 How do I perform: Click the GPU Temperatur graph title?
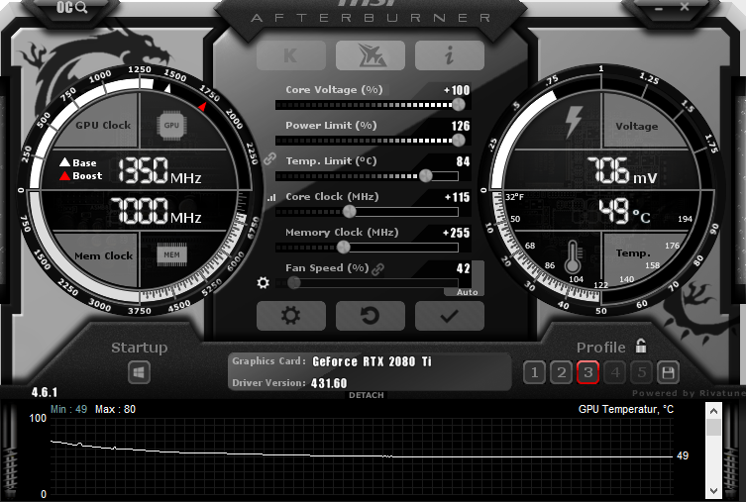(x=626, y=409)
